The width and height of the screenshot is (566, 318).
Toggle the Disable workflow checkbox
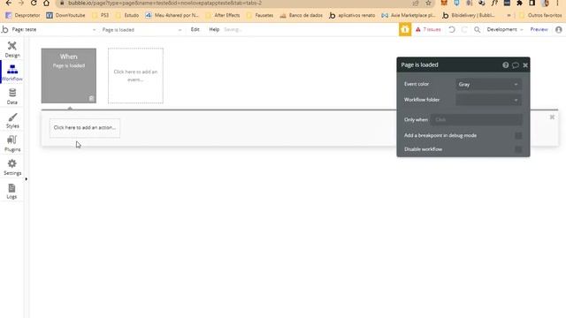[518, 149]
